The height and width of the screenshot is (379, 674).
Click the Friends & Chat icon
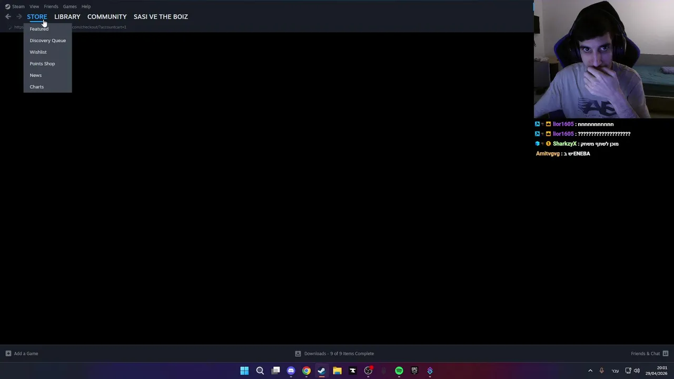(666, 354)
